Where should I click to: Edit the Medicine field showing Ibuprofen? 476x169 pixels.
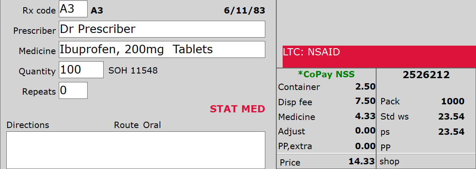pos(162,49)
